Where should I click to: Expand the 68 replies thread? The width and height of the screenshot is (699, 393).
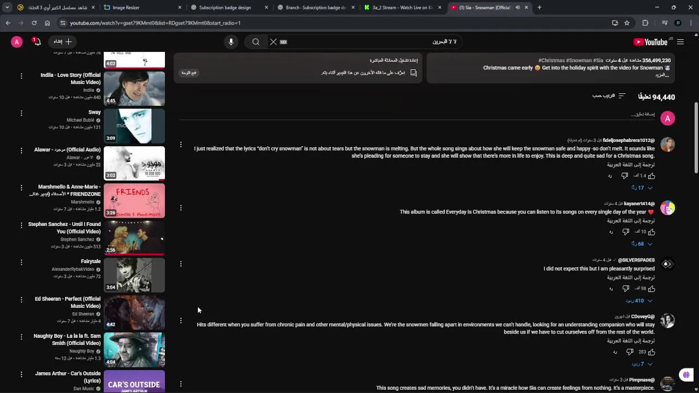(642, 244)
